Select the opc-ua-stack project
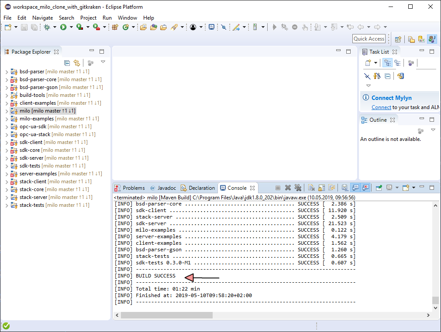Viewport: 441px width, 332px height. [35, 134]
